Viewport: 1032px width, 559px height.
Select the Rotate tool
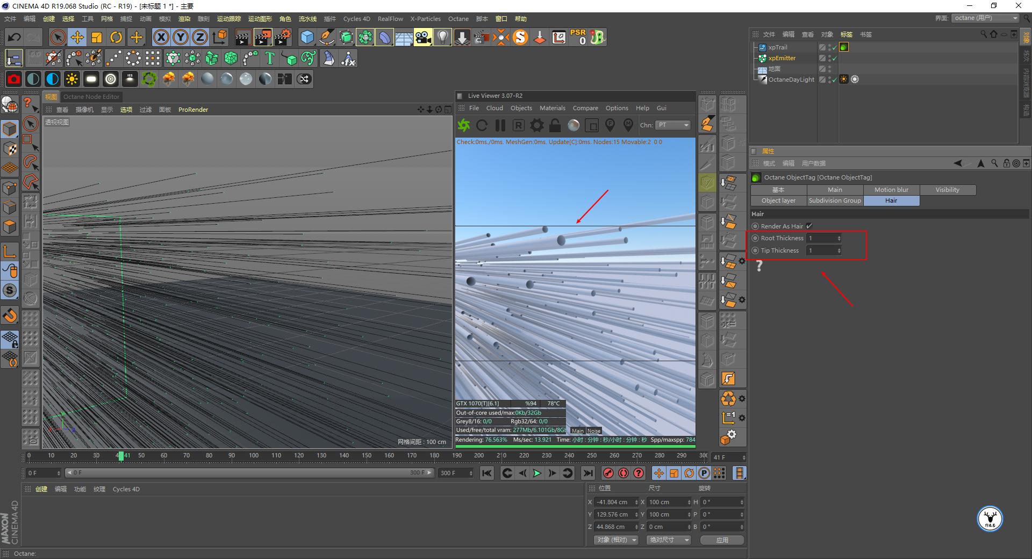coord(116,37)
